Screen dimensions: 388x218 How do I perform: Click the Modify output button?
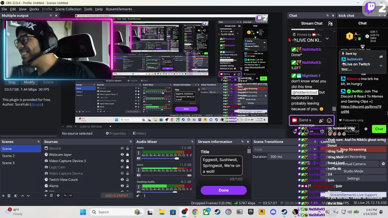(29, 82)
